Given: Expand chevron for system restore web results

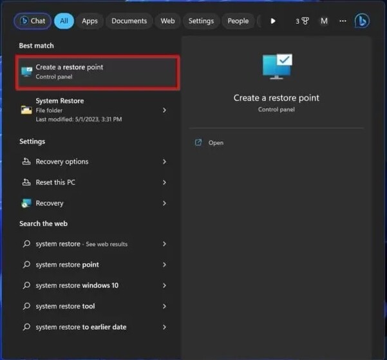Looking at the screenshot, I should [x=164, y=244].
